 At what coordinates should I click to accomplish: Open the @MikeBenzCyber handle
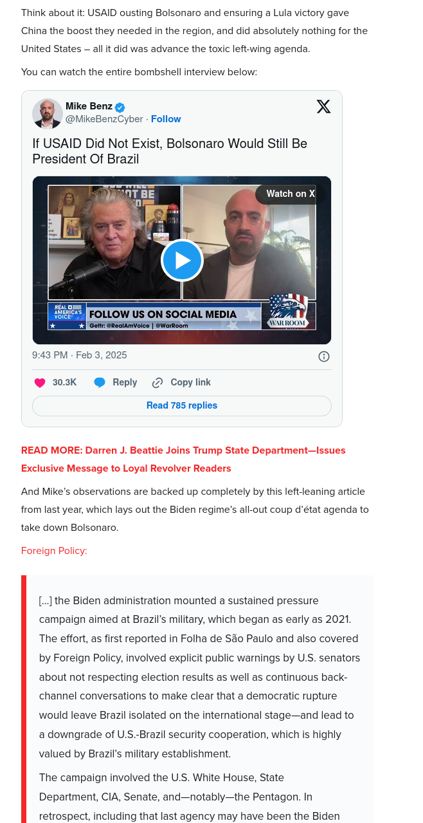pos(104,119)
